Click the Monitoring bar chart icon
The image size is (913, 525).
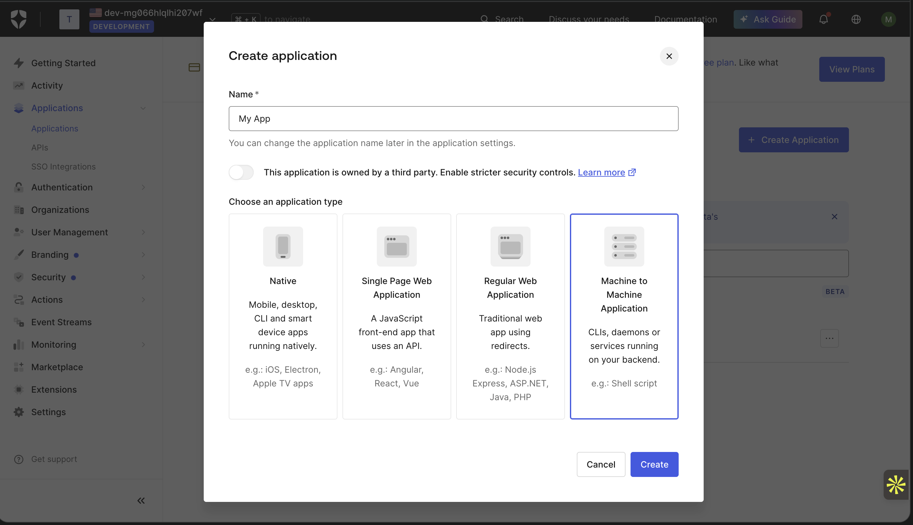coord(19,344)
